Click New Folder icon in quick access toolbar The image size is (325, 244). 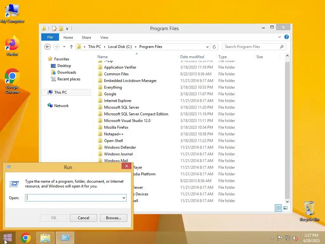click(61, 28)
